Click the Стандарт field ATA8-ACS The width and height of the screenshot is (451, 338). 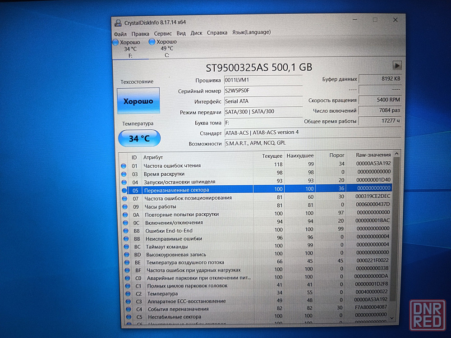pyautogui.click(x=313, y=132)
